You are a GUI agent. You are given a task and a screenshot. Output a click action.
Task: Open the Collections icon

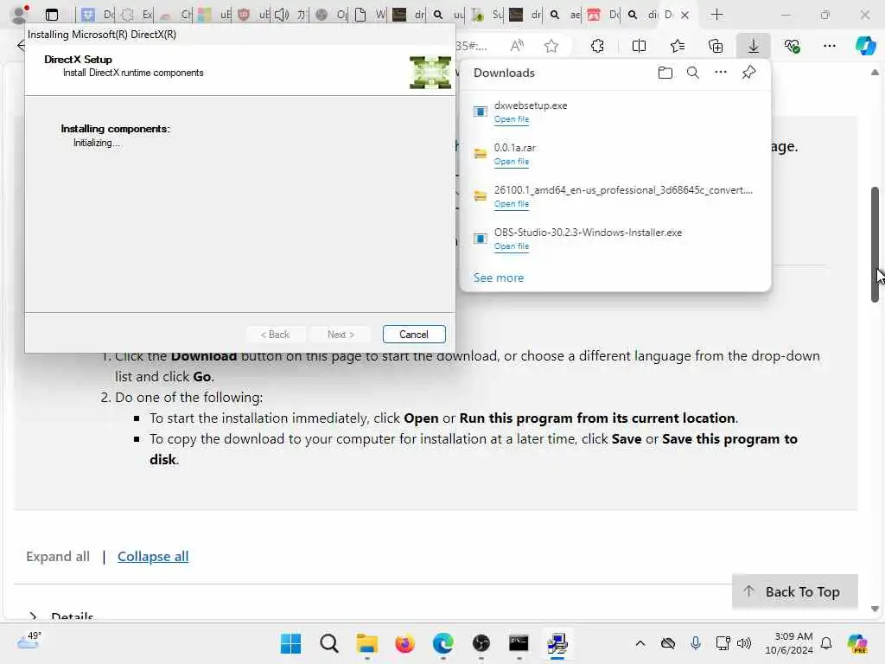pyautogui.click(x=715, y=46)
